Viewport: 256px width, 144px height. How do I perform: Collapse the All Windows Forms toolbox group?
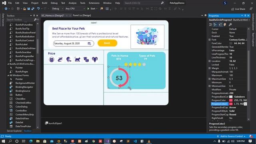pos(8,76)
